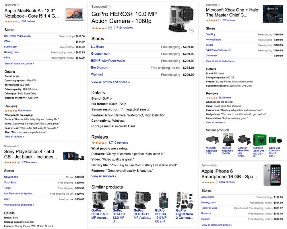The height and width of the screenshot is (229, 287).
Task: Click the $199.00 Apple Store price
Action: point(278,197)
